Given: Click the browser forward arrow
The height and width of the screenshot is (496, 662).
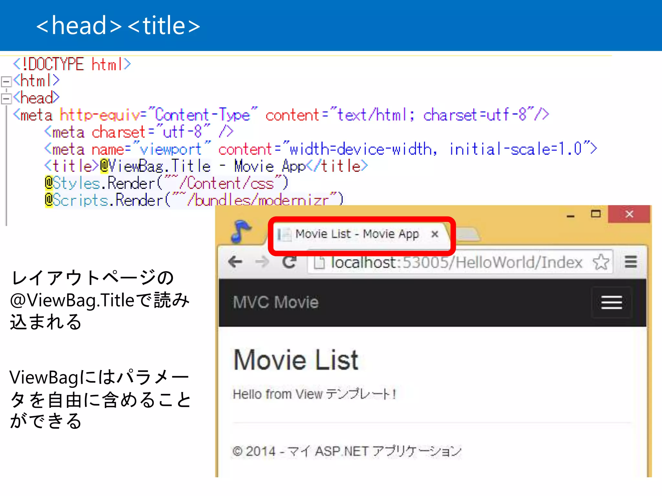Looking at the screenshot, I should click(262, 262).
